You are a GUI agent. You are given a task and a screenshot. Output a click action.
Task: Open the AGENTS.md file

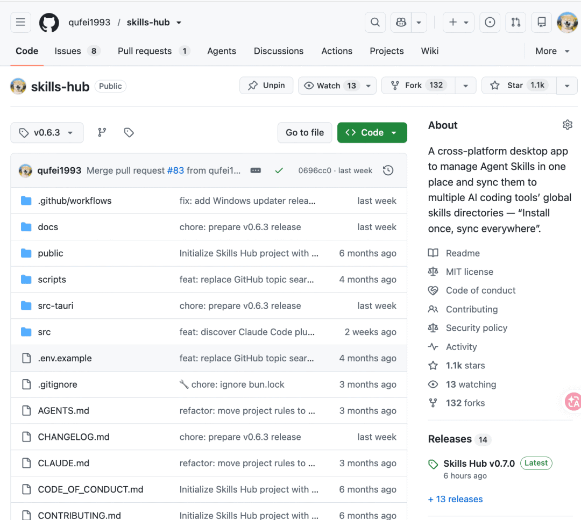[63, 411]
